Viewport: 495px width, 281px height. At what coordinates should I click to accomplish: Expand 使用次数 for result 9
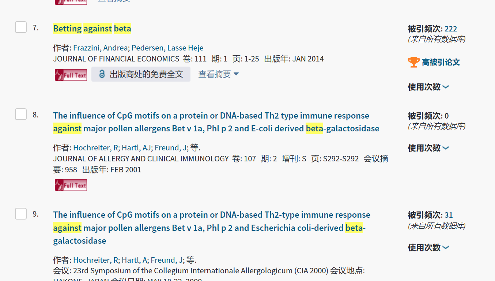pyautogui.click(x=428, y=248)
